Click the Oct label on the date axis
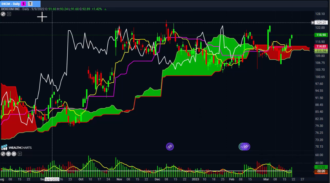This screenshot has height=183, width=330. (x=81, y=179)
